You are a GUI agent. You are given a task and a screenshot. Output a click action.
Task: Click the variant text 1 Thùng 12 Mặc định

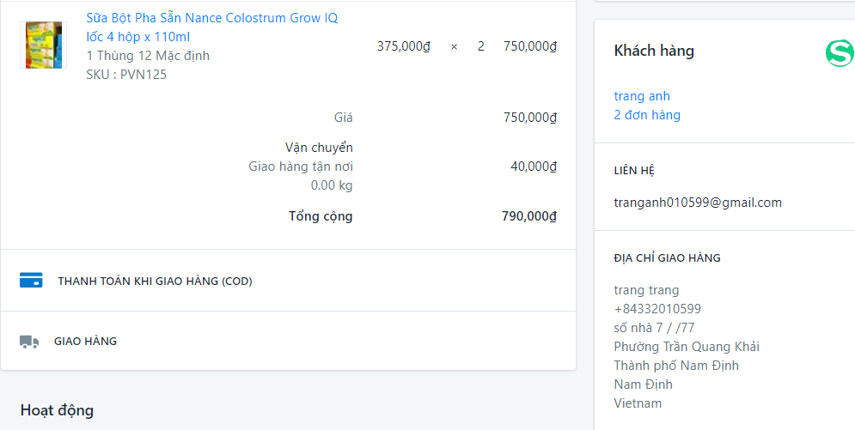click(x=148, y=56)
